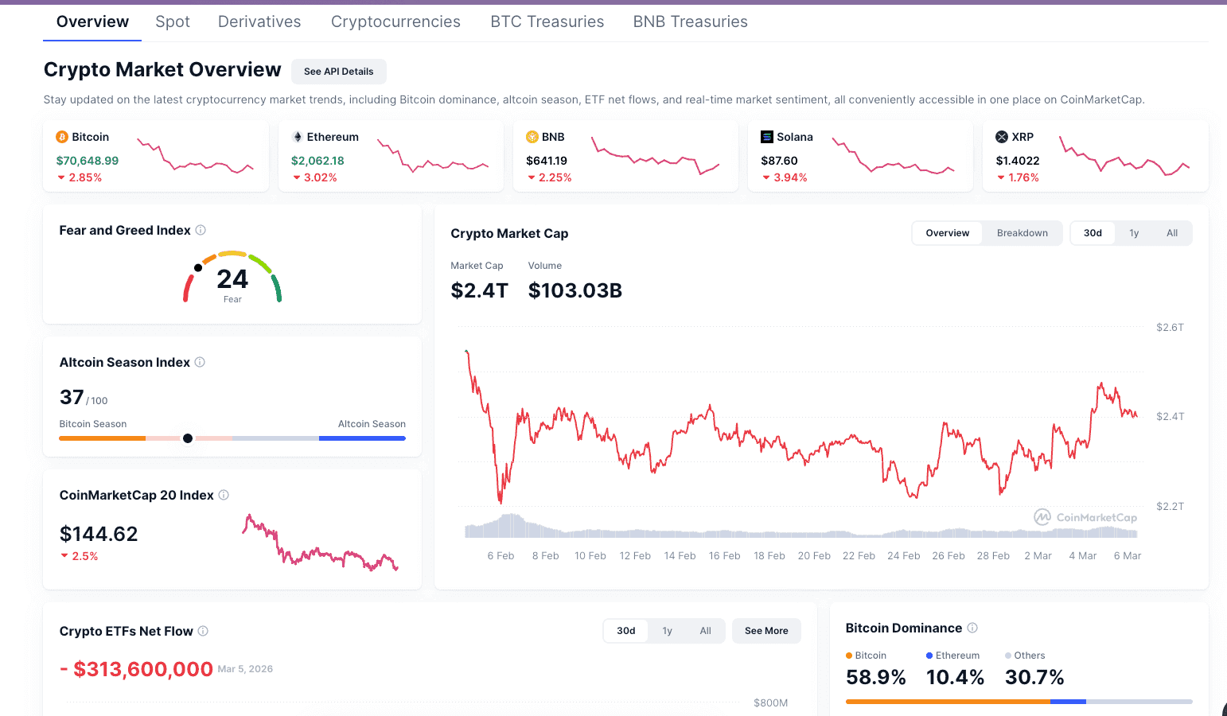Image resolution: width=1227 pixels, height=716 pixels.
Task: Click the Bitcoin coin icon
Action: click(62, 137)
